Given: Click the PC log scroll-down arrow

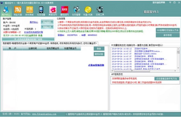Looking at the screenshot, I should pyautogui.click(x=178, y=68).
